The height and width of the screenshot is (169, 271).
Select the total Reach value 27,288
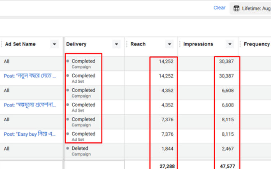(167, 166)
